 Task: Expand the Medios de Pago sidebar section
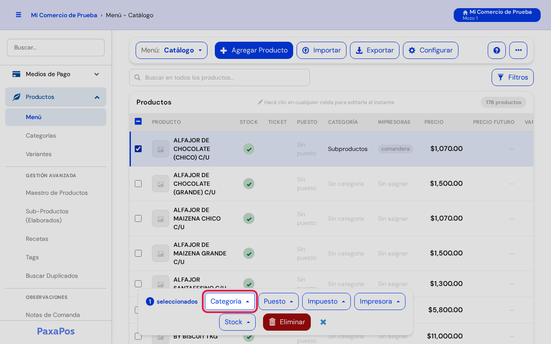coord(56,74)
